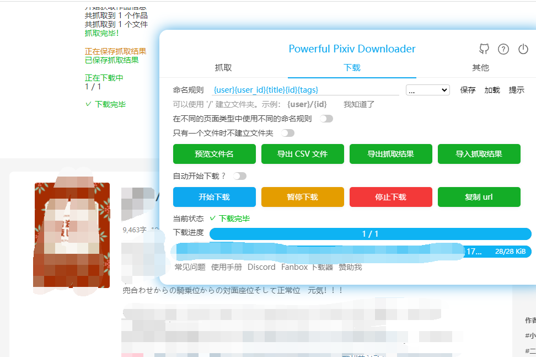Switch to the 下载 tab
The width and height of the screenshot is (536, 357).
[352, 68]
